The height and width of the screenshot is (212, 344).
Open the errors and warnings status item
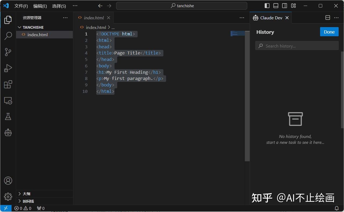[23, 208]
